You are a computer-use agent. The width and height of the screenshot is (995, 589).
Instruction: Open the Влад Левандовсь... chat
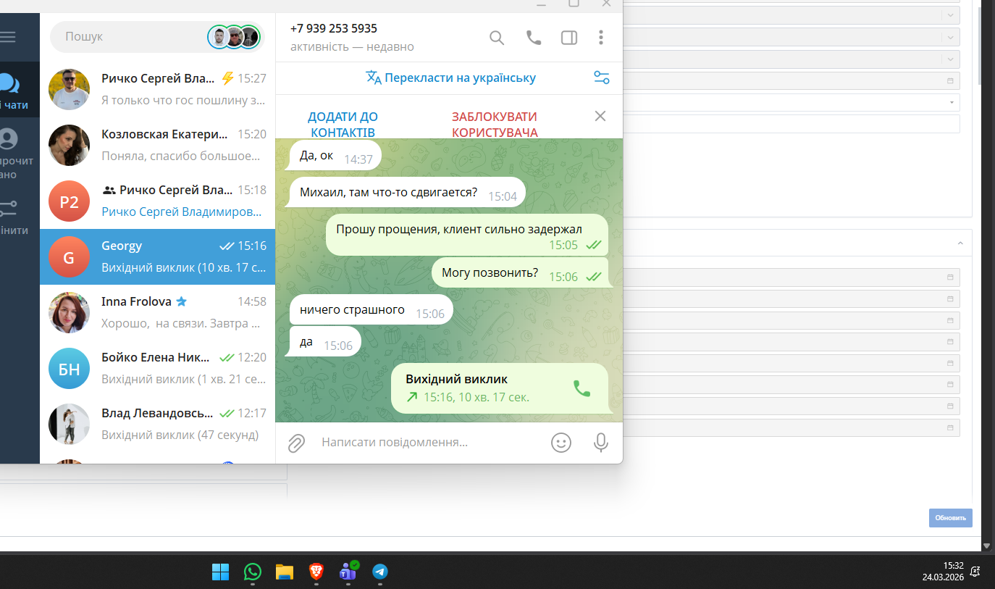click(x=158, y=424)
